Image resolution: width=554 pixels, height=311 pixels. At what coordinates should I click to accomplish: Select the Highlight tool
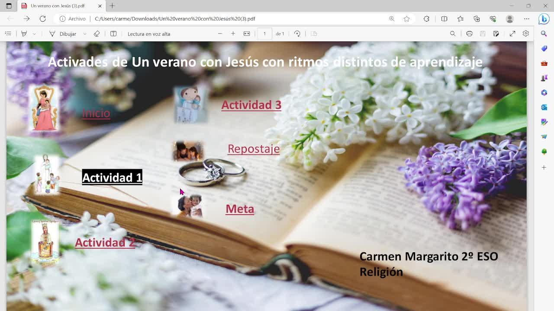[x=24, y=34]
